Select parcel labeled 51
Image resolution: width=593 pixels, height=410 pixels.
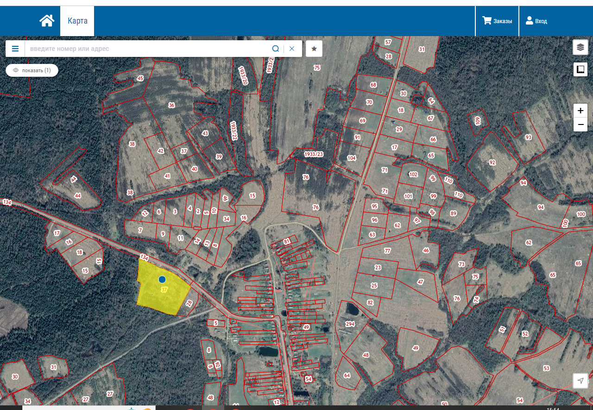click(x=502, y=329)
